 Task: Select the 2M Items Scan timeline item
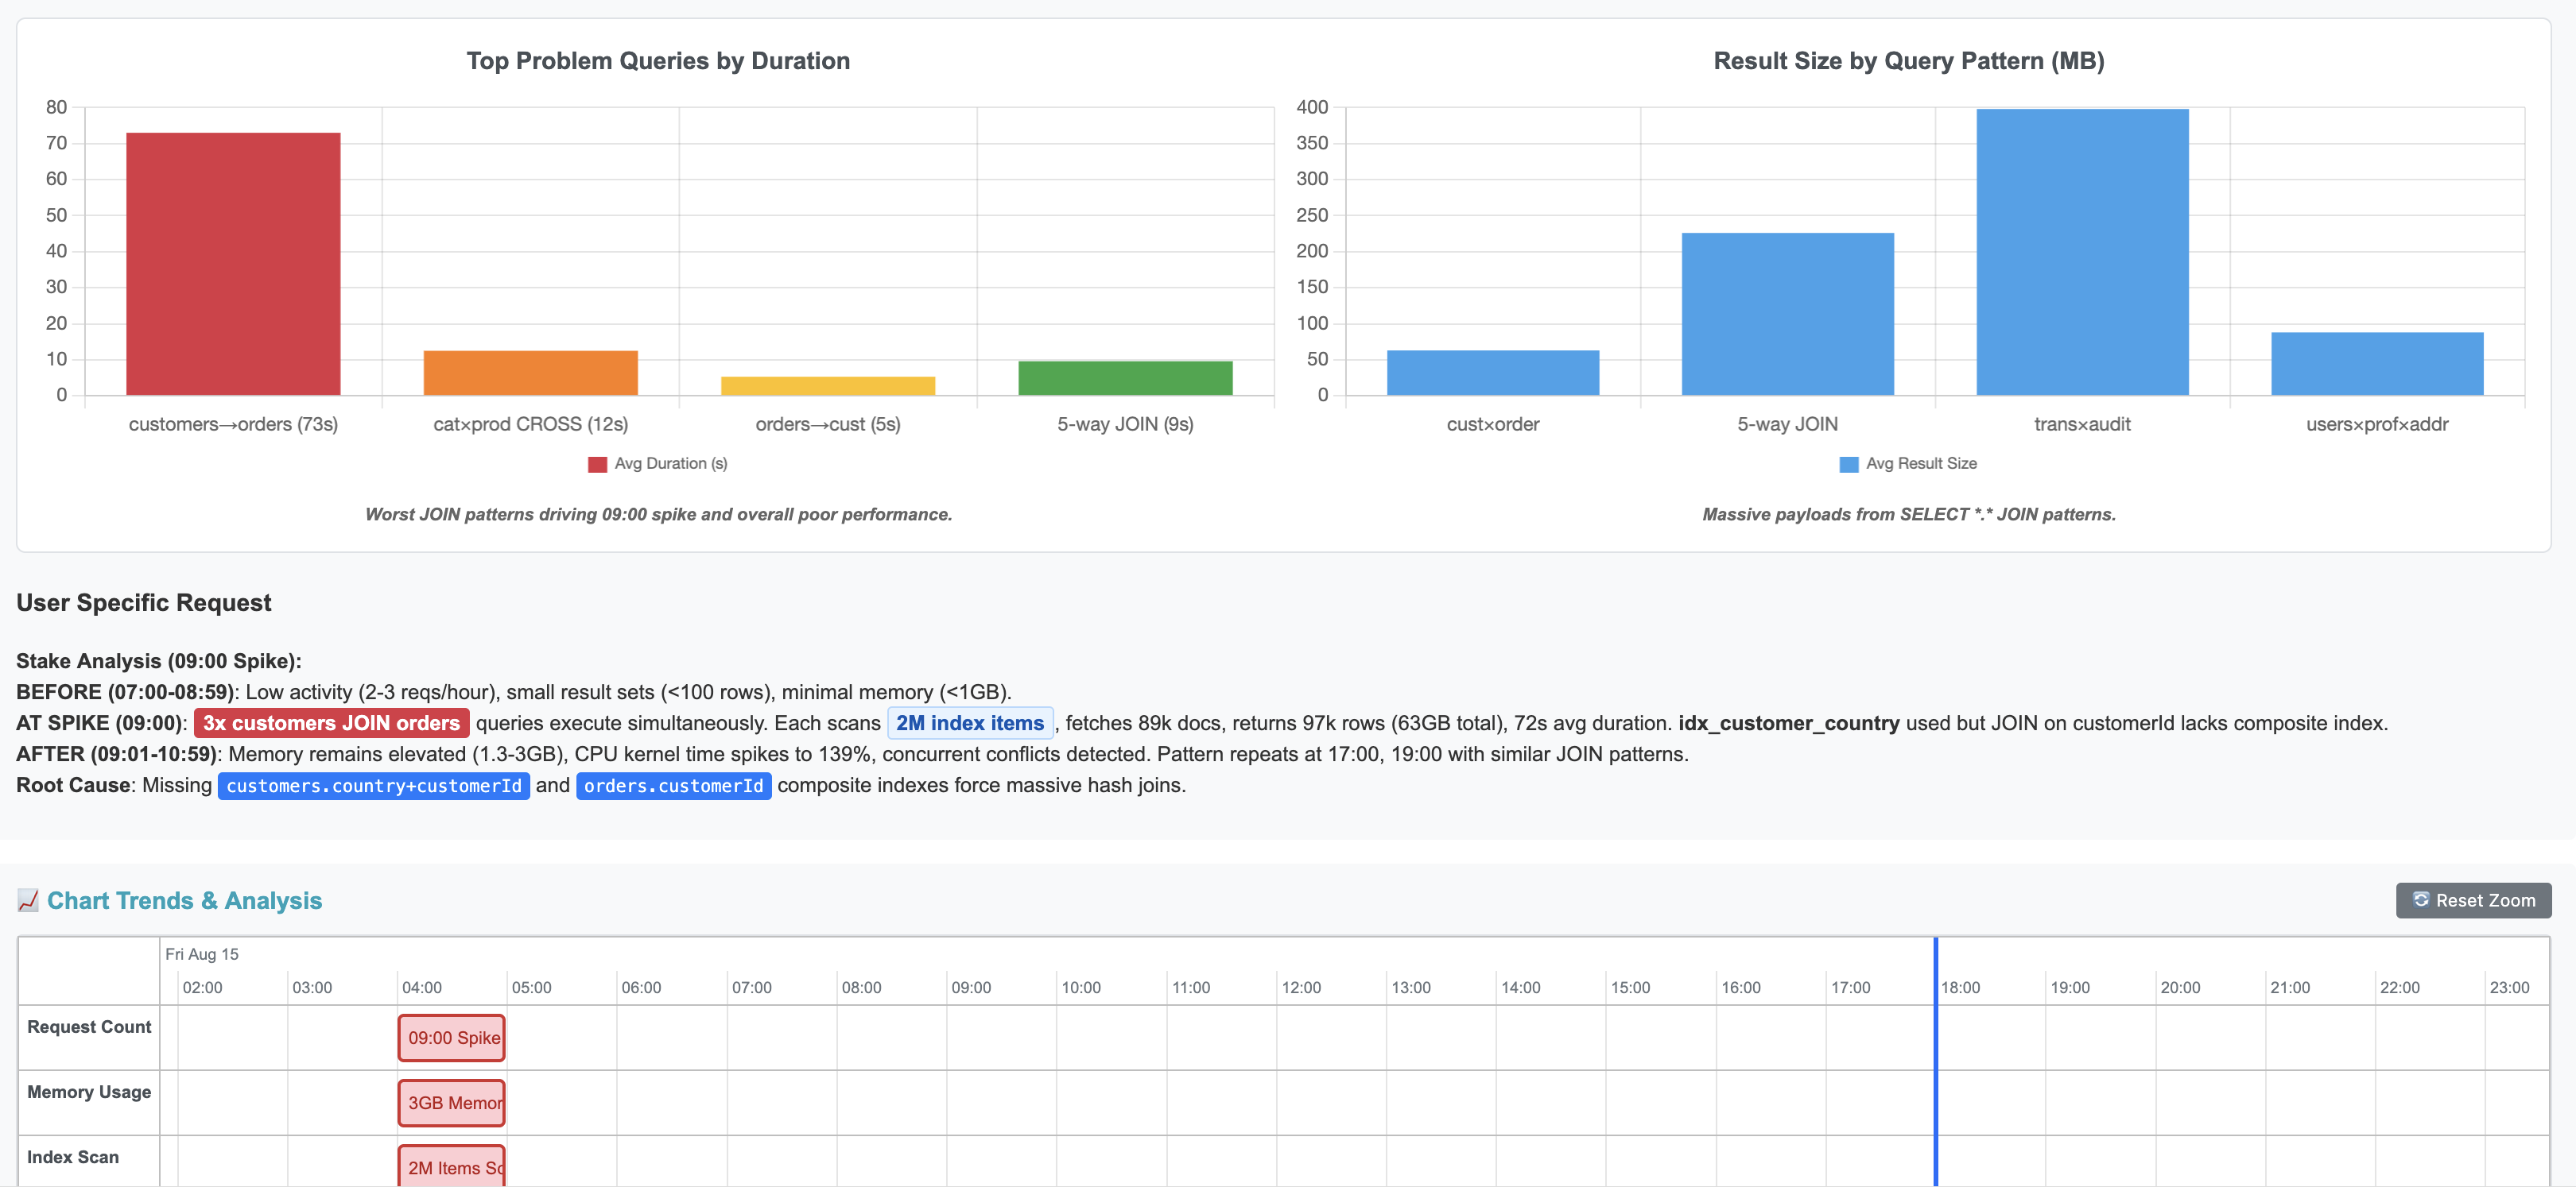coord(451,1166)
